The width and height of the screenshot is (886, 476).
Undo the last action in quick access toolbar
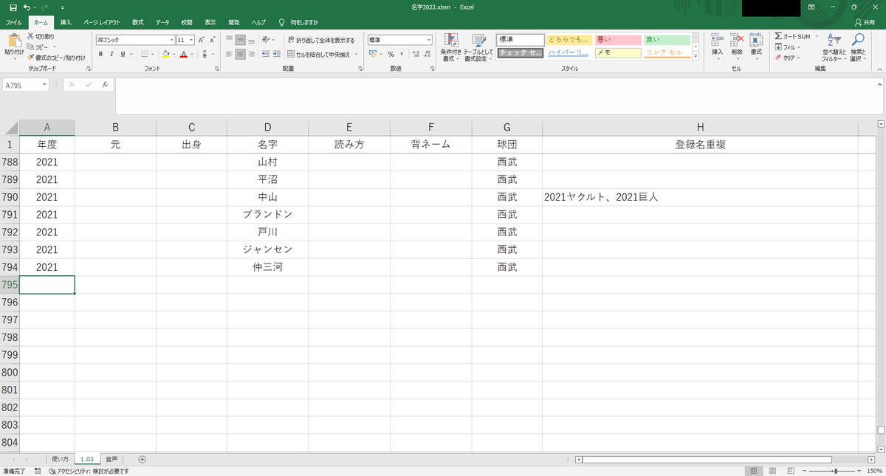[x=27, y=7]
